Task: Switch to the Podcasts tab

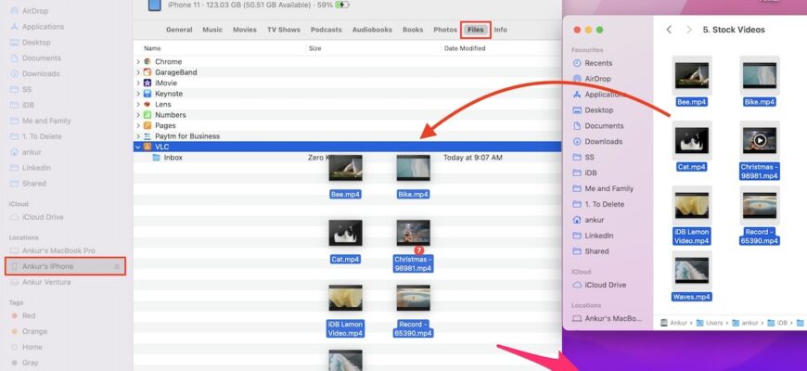Action: pyautogui.click(x=327, y=30)
